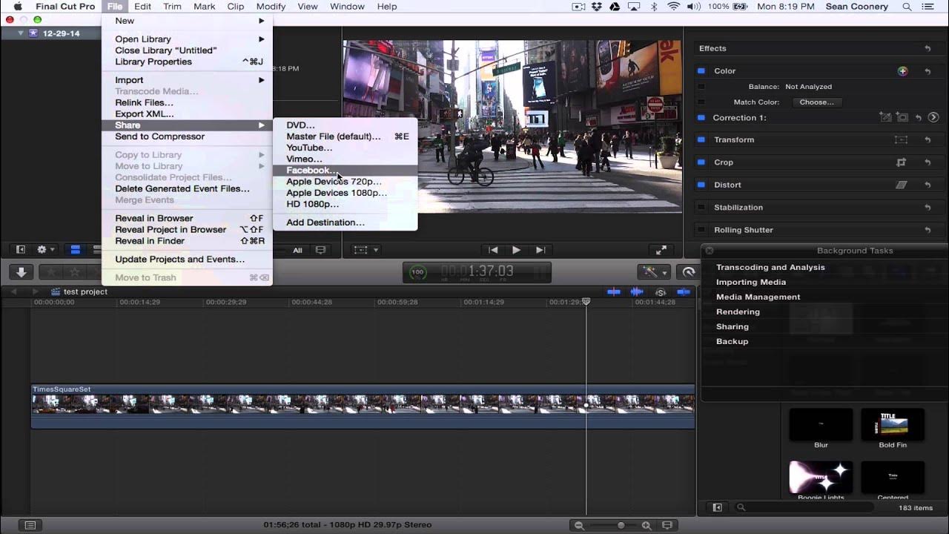Open the clip appearance icon in the browser
The image size is (949, 534).
321,250
